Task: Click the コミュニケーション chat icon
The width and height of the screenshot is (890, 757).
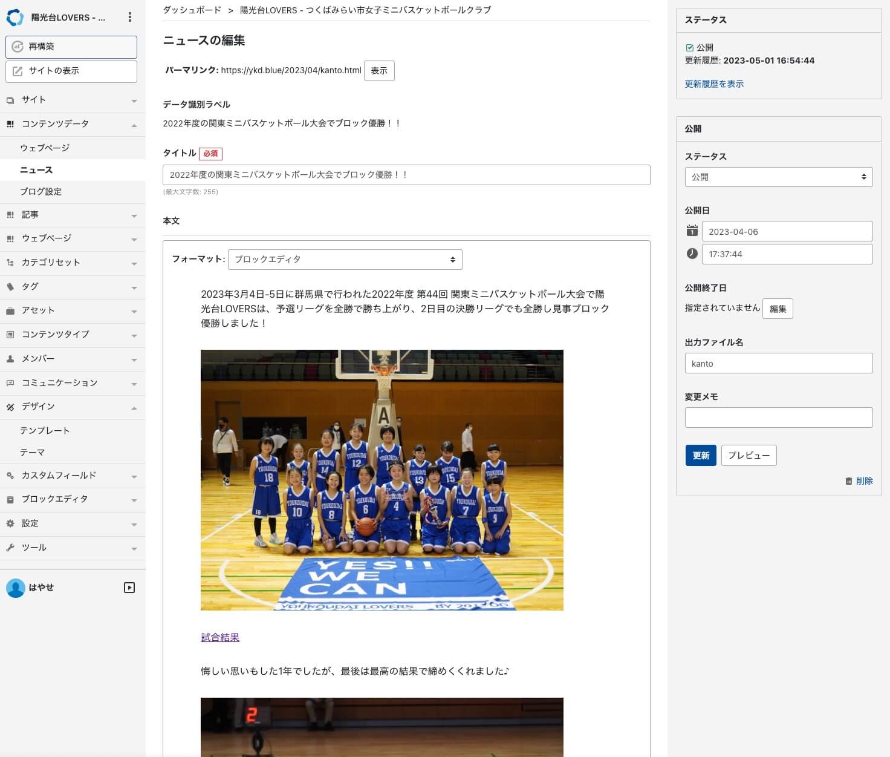Action: click(x=10, y=383)
